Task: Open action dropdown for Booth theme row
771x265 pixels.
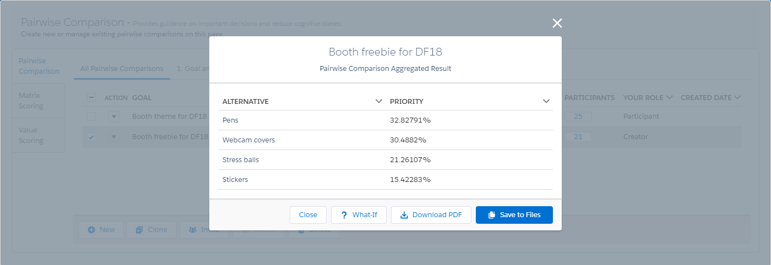Action: (114, 117)
